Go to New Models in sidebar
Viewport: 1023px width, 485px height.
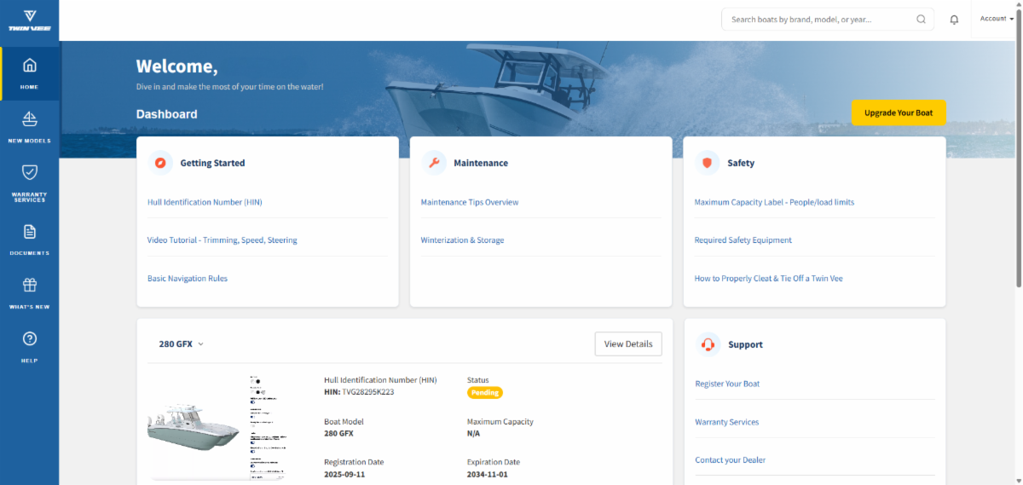pos(29,128)
